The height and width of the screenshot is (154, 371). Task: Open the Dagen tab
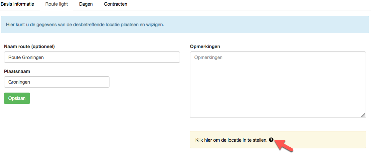point(86,4)
